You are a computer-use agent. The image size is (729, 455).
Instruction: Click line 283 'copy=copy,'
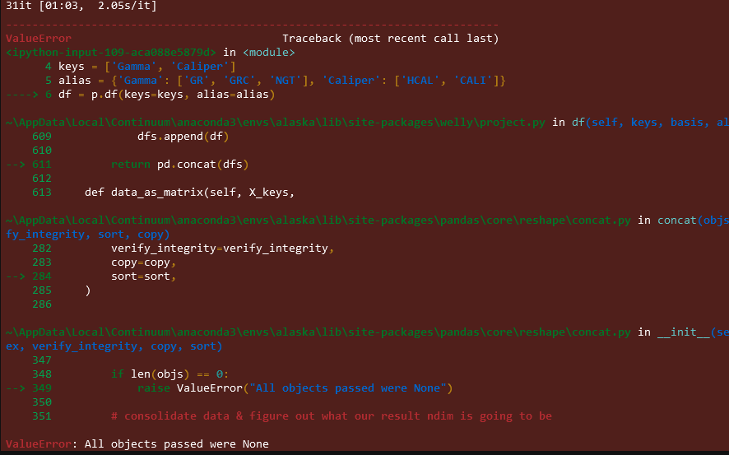pyautogui.click(x=144, y=262)
